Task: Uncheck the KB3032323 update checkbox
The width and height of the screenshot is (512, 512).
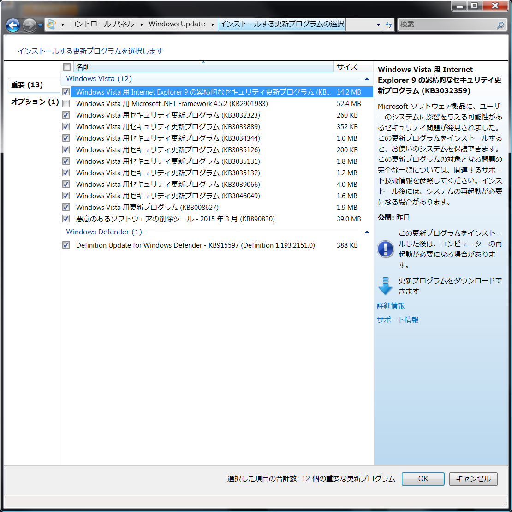Action: tap(66, 115)
